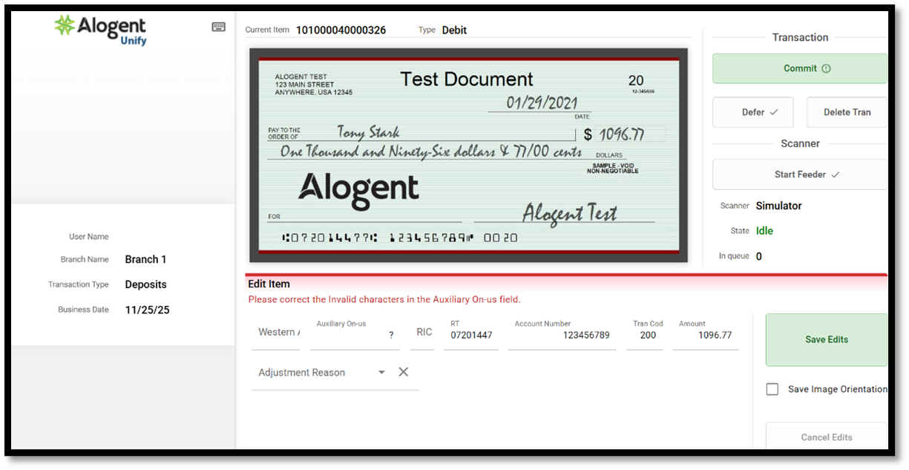The width and height of the screenshot is (909, 470).
Task: Edit the Amount field showing 1096.77
Action: [x=705, y=336]
